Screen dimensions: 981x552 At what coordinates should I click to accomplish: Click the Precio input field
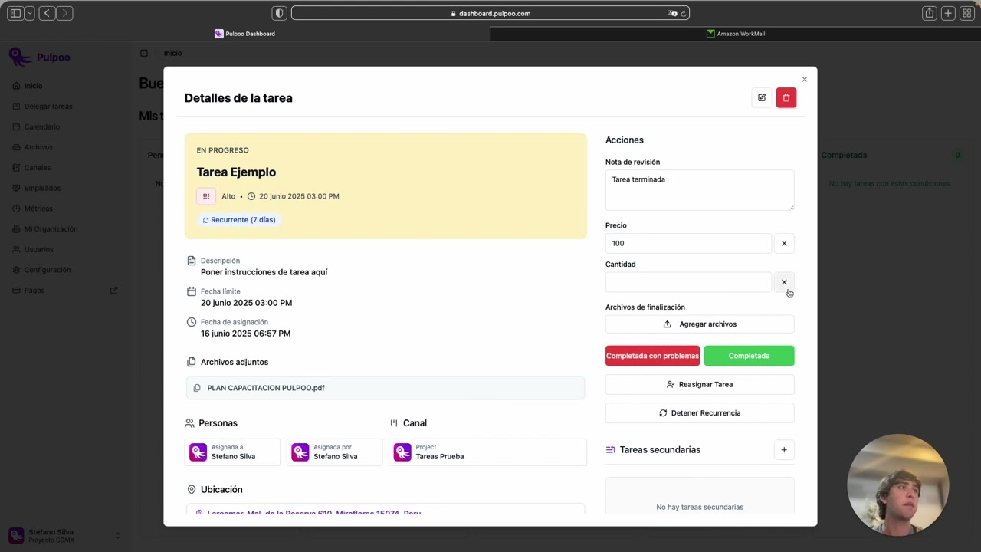[x=688, y=243]
